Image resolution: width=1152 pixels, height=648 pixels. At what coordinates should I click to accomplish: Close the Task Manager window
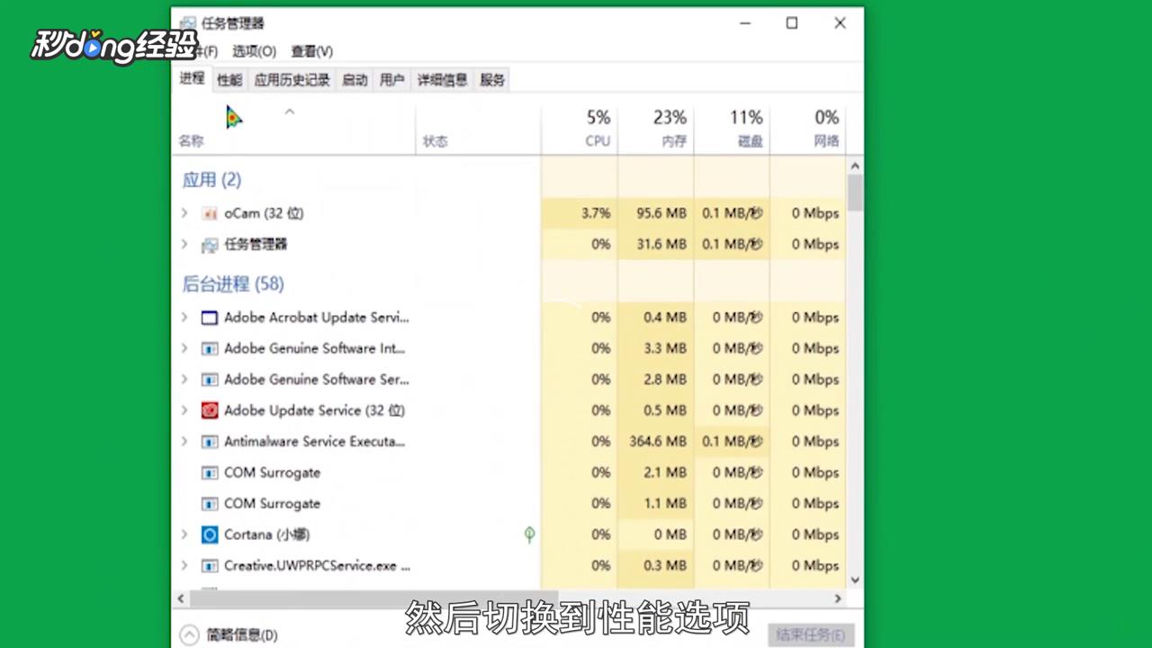[x=840, y=23]
